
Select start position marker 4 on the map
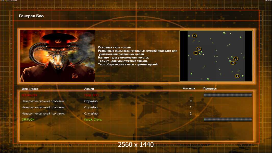(x=237, y=76)
